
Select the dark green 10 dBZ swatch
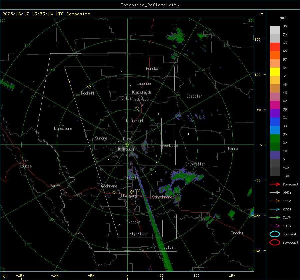tap(275, 146)
